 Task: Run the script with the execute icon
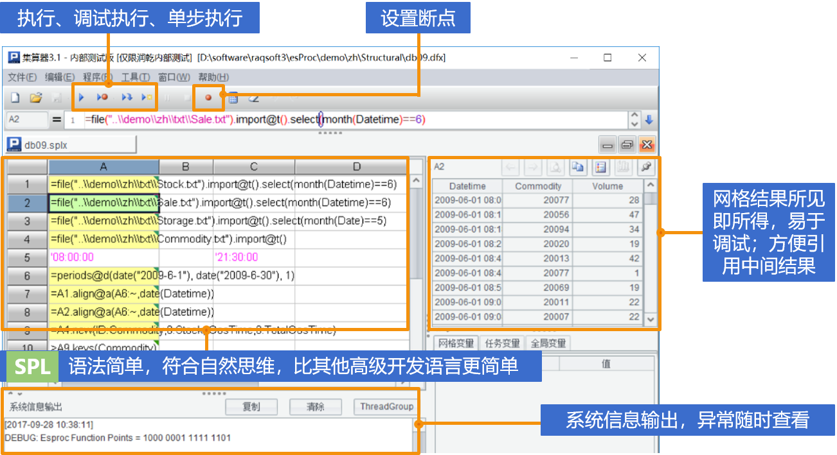[82, 98]
